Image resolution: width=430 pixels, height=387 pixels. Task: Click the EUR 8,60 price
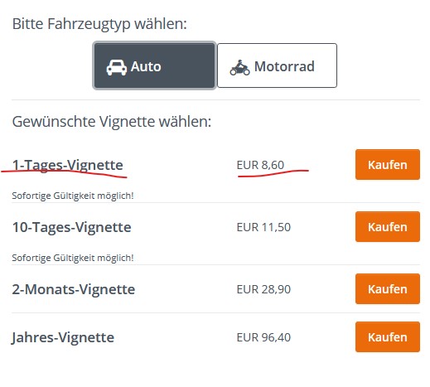click(x=260, y=165)
